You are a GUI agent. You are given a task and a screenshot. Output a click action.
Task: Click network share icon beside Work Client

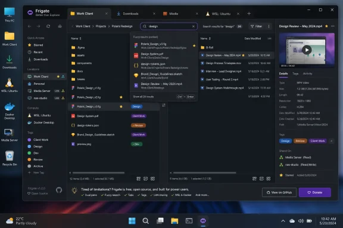(x=63, y=77)
